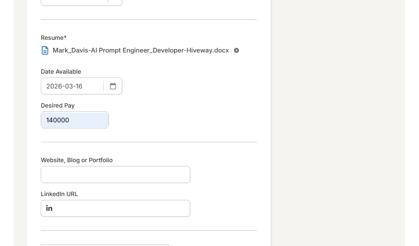
Task: Click the partially visible field below LinkedIn URL
Action: pyautogui.click(x=105, y=244)
